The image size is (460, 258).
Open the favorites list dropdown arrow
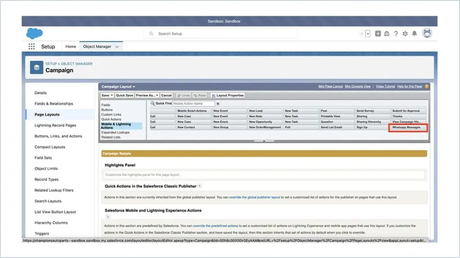(x=368, y=34)
